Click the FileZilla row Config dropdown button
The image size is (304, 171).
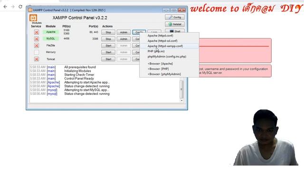pyautogui.click(x=136, y=46)
